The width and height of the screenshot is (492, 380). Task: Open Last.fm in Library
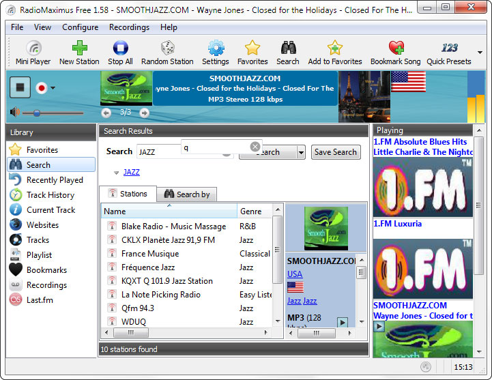click(x=51, y=300)
